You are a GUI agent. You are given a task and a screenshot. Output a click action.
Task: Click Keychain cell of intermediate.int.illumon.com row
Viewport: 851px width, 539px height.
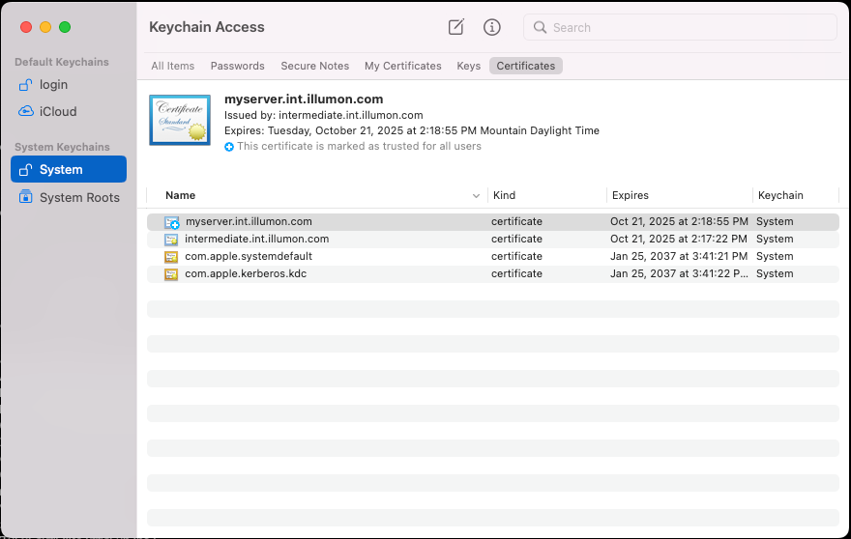pyautogui.click(x=775, y=239)
